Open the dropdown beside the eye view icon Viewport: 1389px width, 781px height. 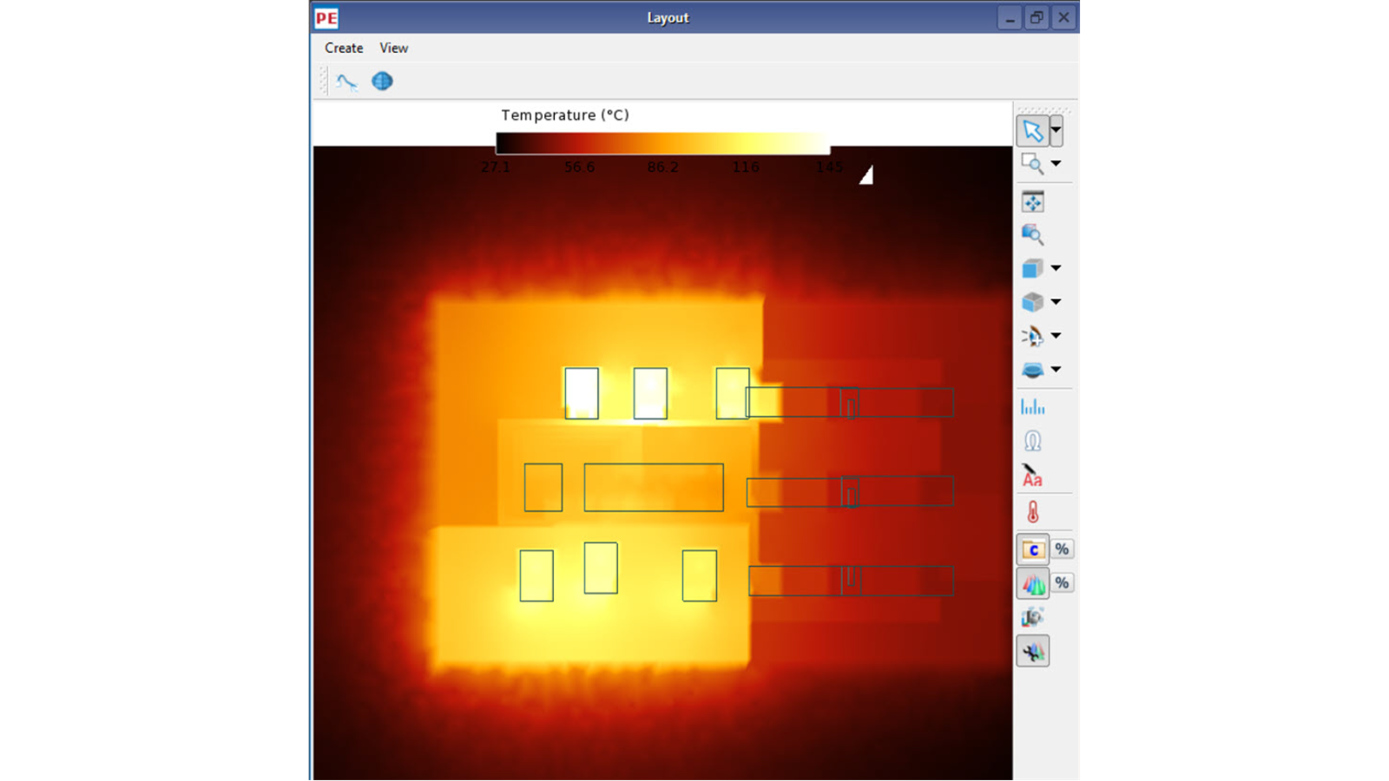pos(1056,336)
